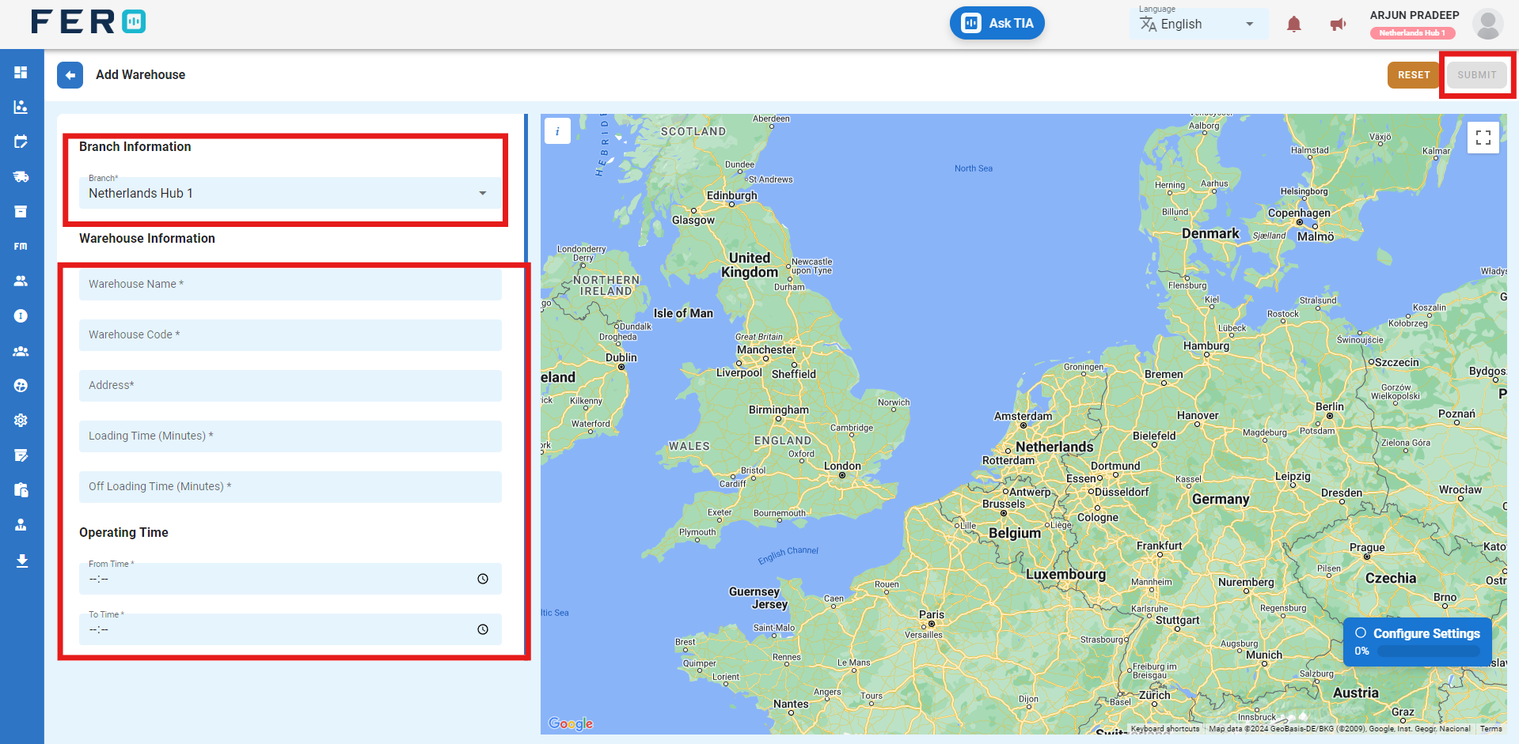Image resolution: width=1519 pixels, height=744 pixels.
Task: Focus the Address field
Action: (291, 385)
